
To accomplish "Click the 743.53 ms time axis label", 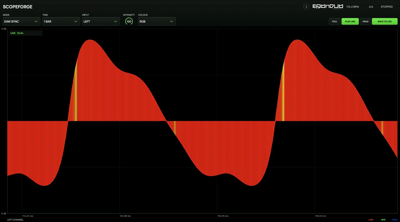I will click(320, 216).
